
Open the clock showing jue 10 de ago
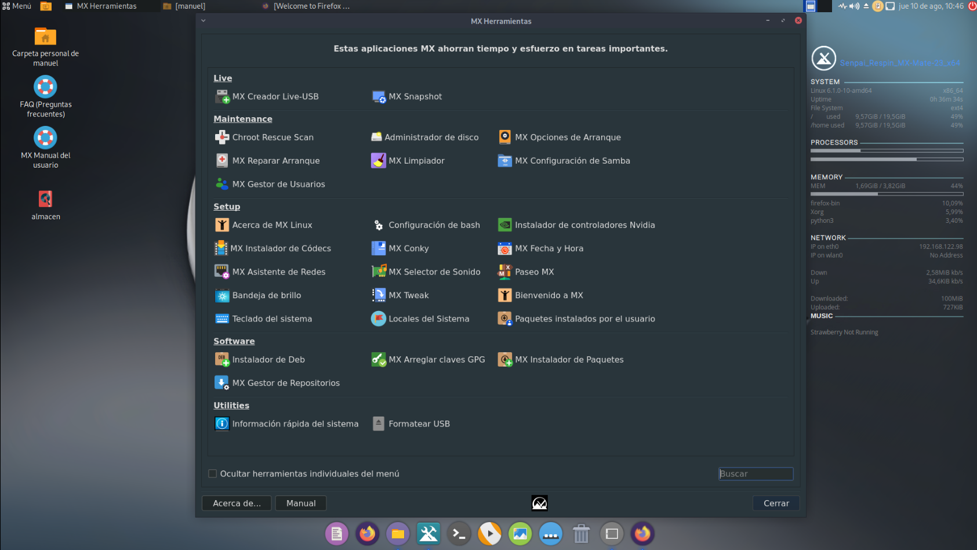[931, 6]
